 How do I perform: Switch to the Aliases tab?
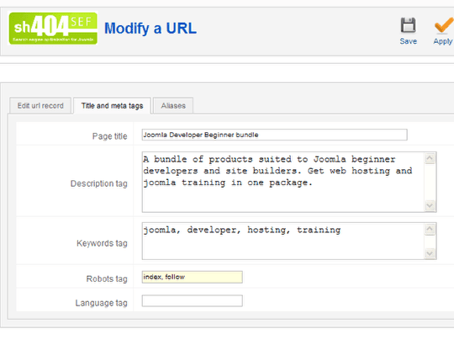173,106
